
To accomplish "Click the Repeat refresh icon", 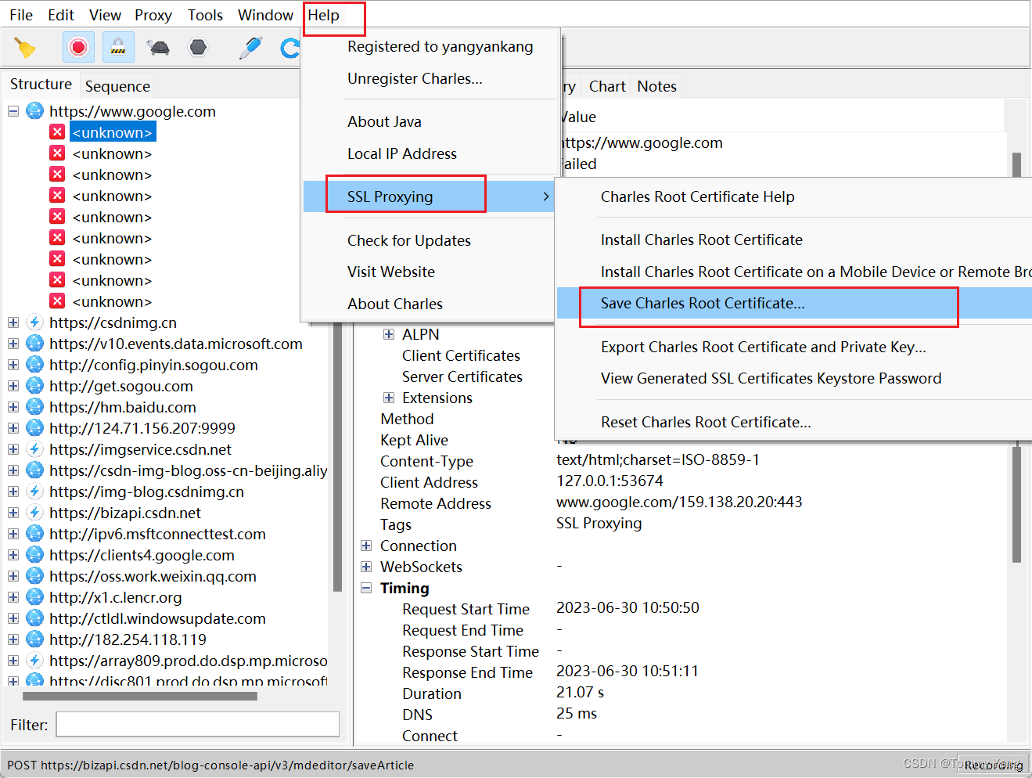I will coord(290,48).
